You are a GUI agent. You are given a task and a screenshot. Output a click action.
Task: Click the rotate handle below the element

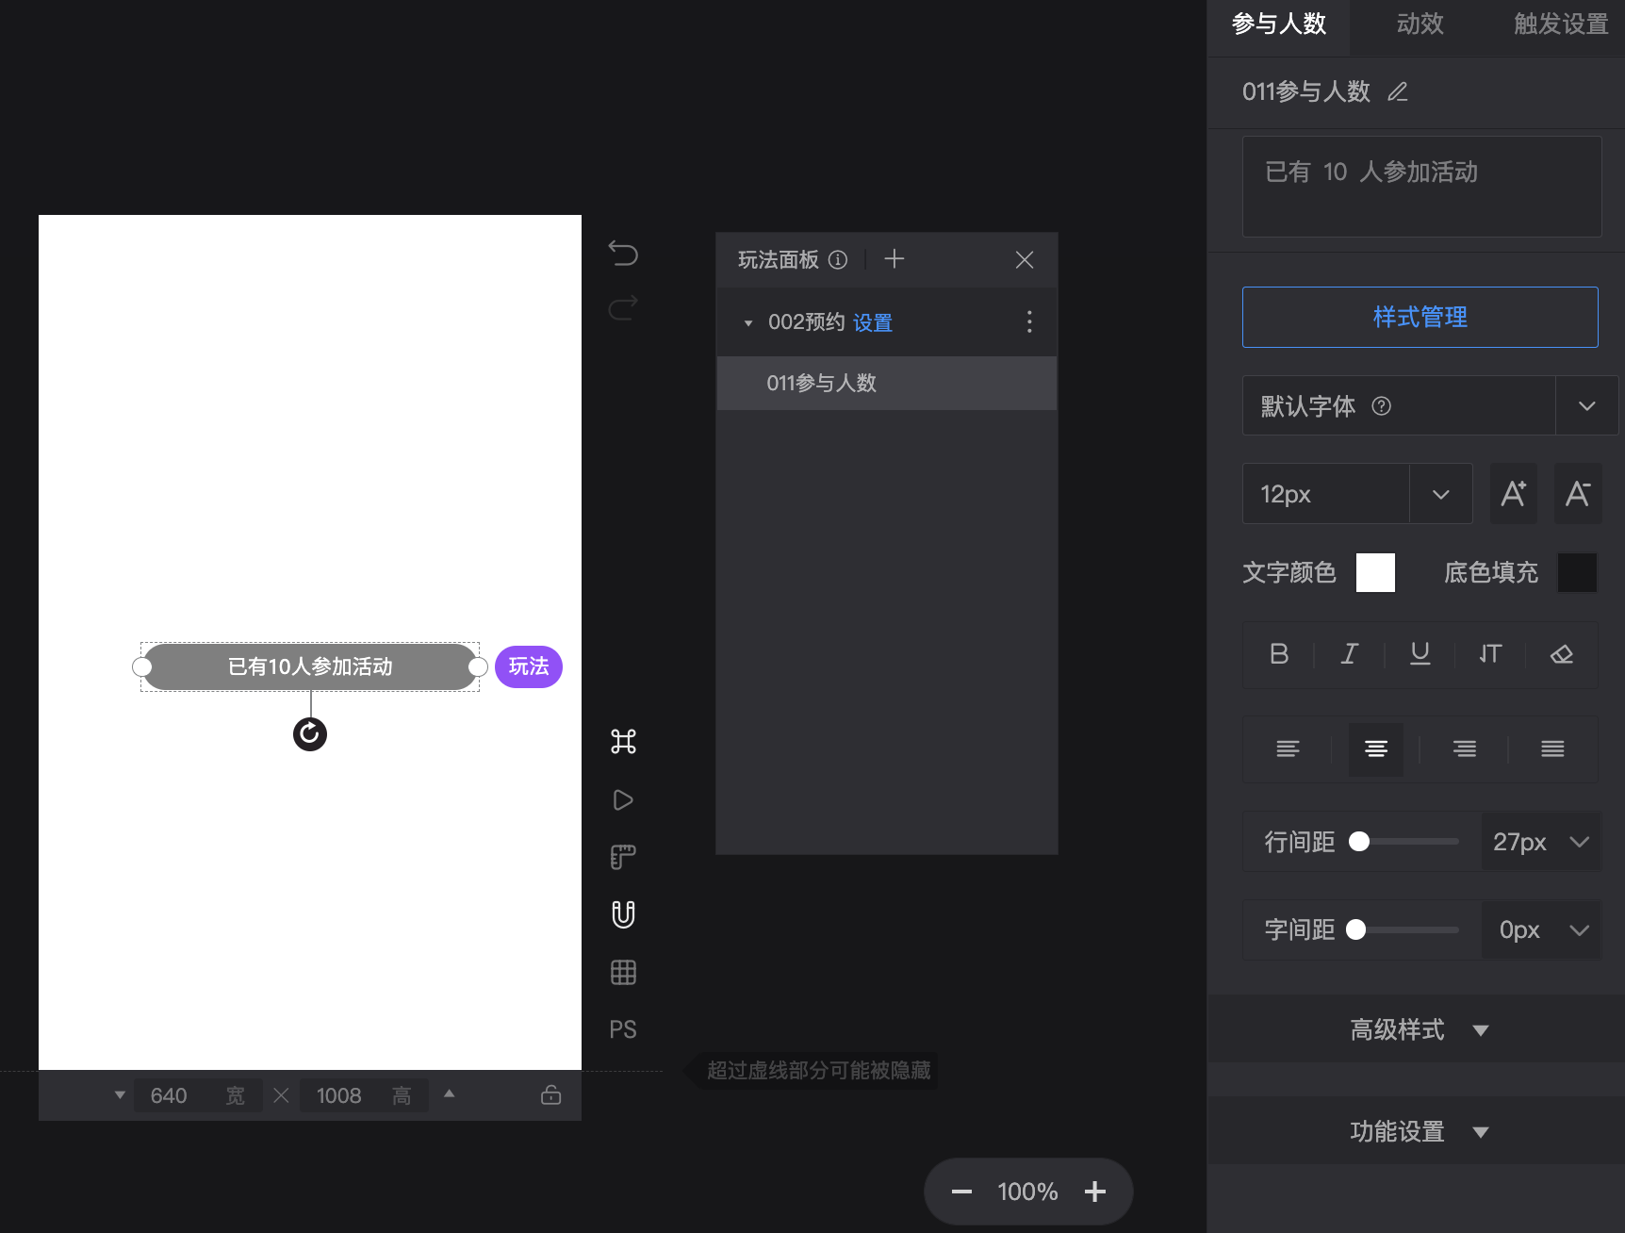click(310, 734)
